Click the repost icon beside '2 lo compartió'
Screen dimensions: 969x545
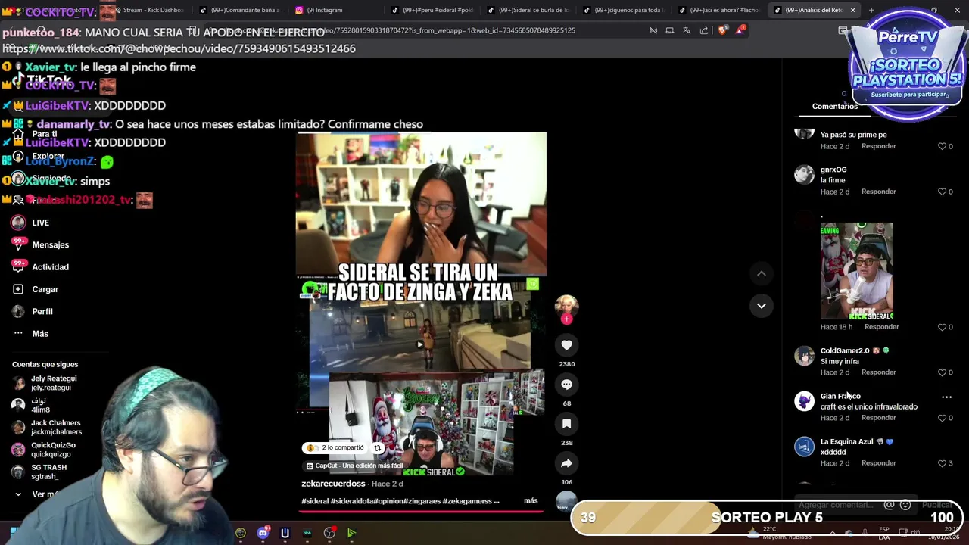pos(377,447)
